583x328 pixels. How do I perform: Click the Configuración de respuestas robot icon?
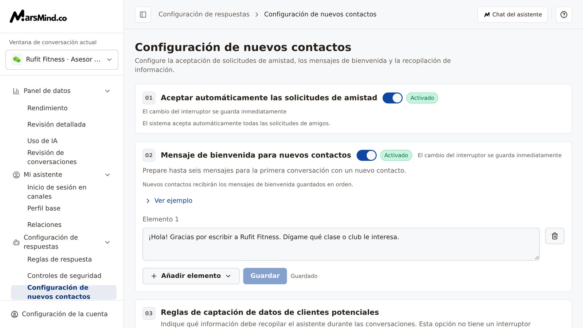click(x=16, y=242)
